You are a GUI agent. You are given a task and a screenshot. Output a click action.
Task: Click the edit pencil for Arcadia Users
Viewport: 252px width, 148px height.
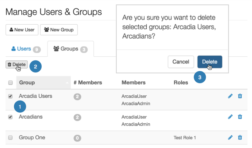click(x=230, y=96)
